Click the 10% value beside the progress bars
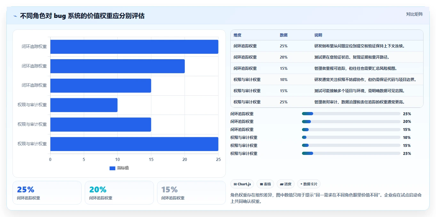Screen dimensions: 436x217 pos(407,138)
